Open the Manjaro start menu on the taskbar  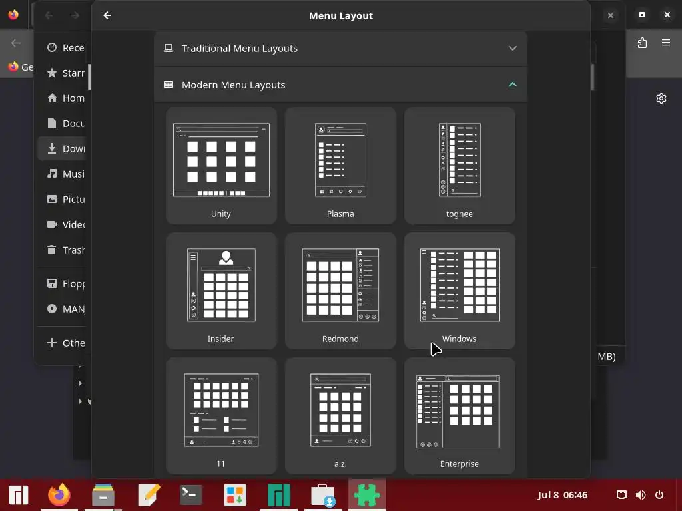18,495
